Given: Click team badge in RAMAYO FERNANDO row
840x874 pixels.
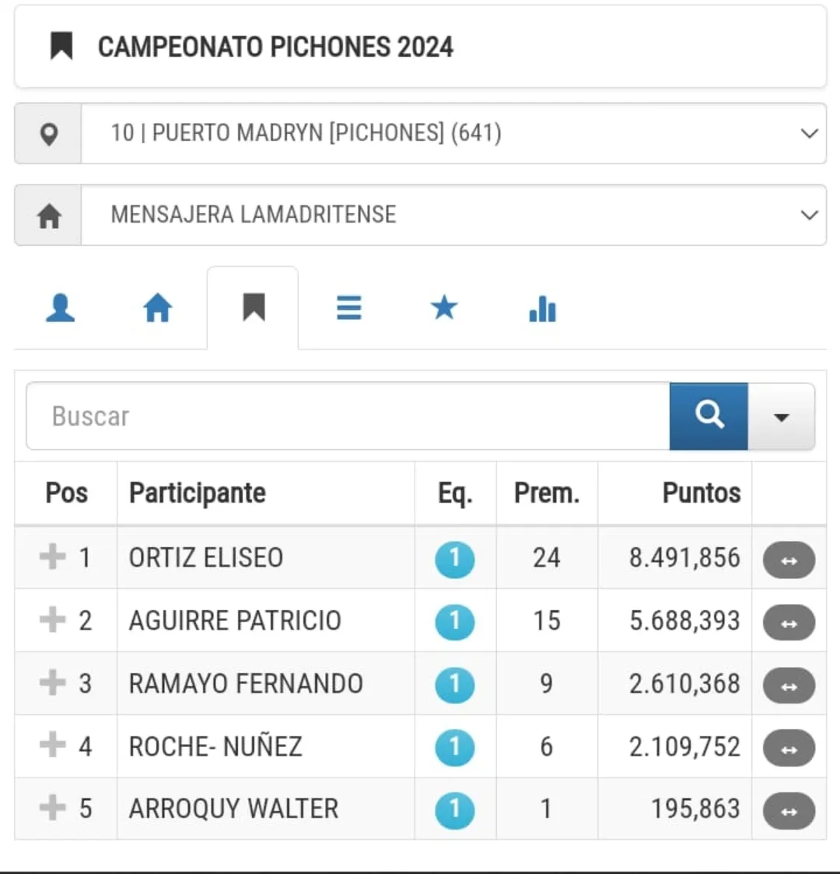Looking at the screenshot, I should (455, 685).
